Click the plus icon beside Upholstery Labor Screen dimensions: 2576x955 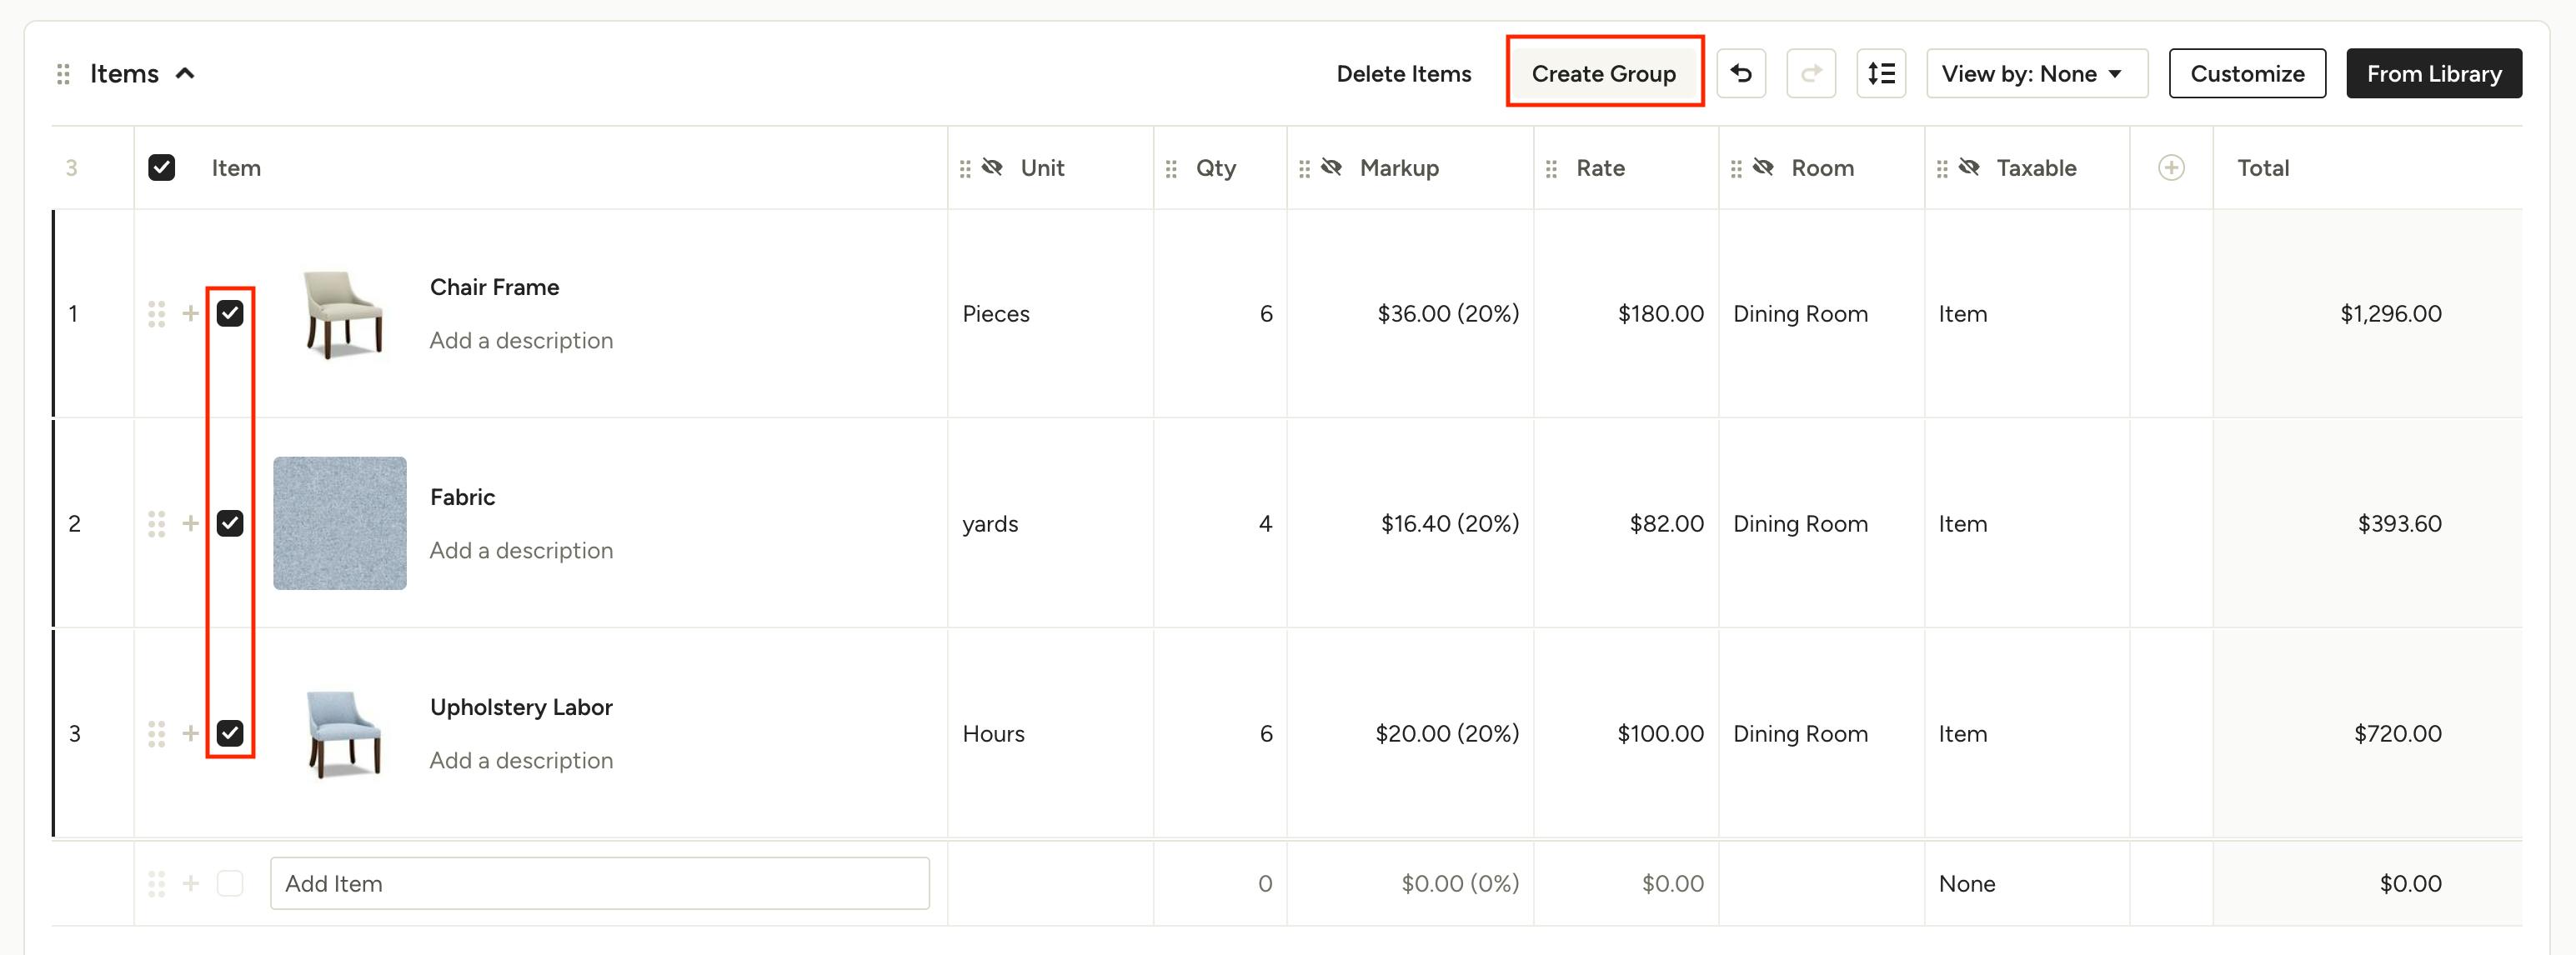coord(190,733)
